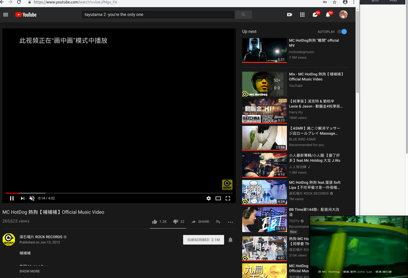The image size is (408, 278).
Task: Toggle the Autoplay switch off
Action: coord(343,32)
